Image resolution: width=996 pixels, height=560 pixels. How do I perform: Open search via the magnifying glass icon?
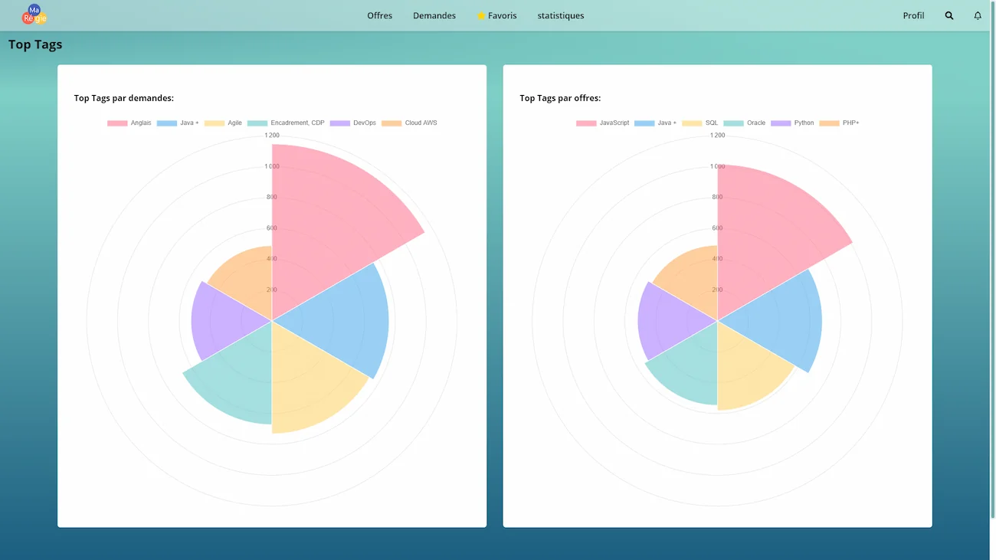pos(949,15)
